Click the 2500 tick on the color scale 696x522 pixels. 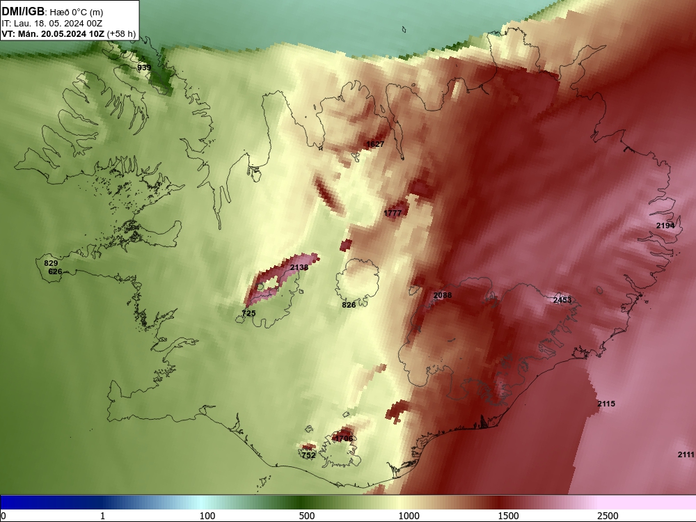pos(608,516)
